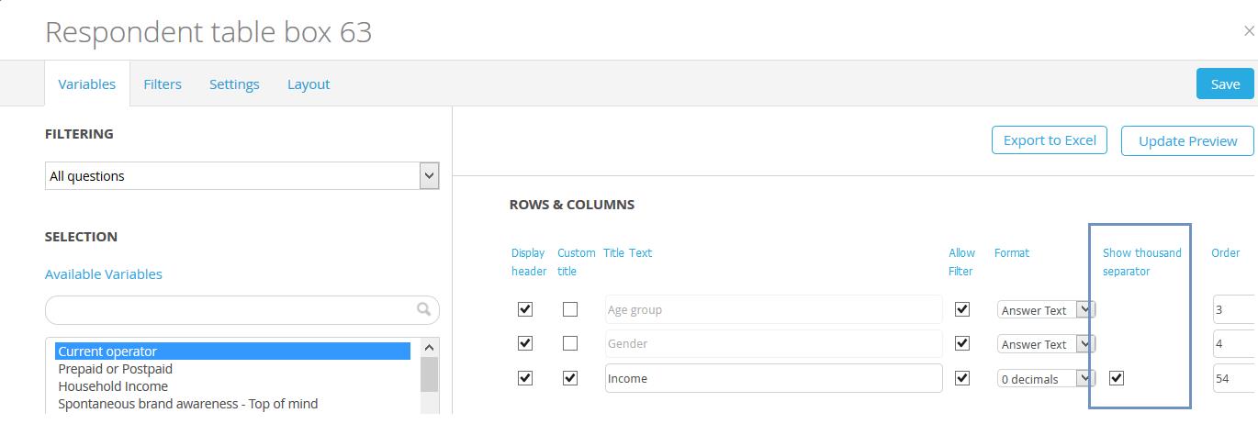Viewport: 1258px width, 424px height.
Task: Open the Settings tab
Action: click(x=234, y=84)
